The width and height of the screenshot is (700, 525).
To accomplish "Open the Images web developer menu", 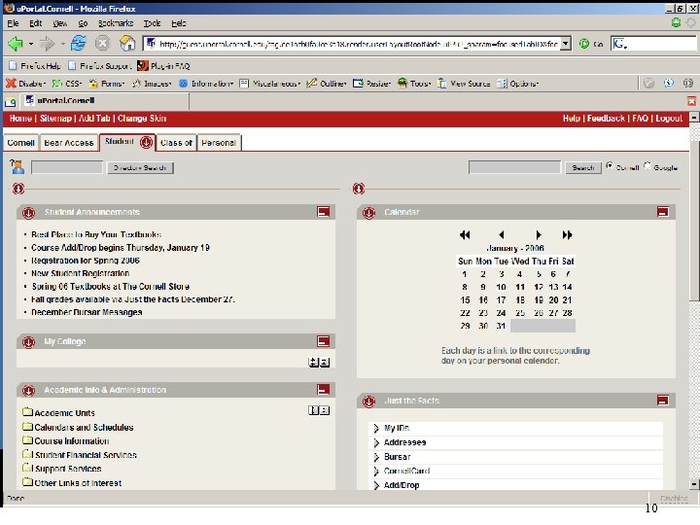I will 152,84.
